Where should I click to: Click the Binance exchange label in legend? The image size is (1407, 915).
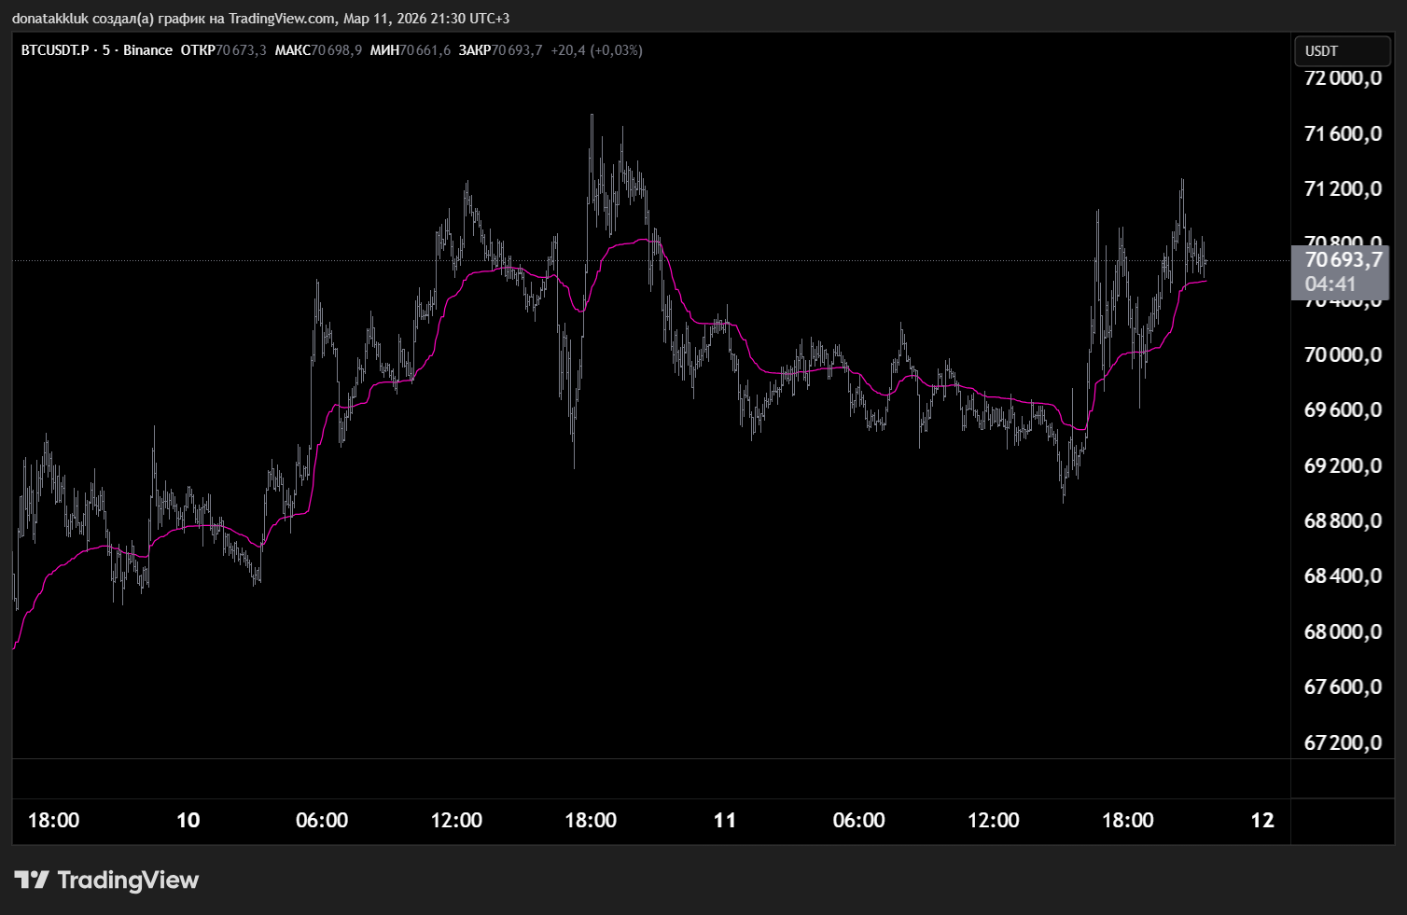(147, 50)
